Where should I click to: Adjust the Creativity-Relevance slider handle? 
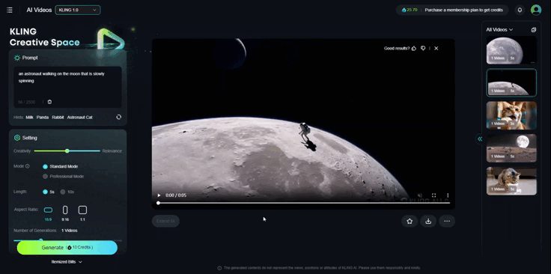67,151
